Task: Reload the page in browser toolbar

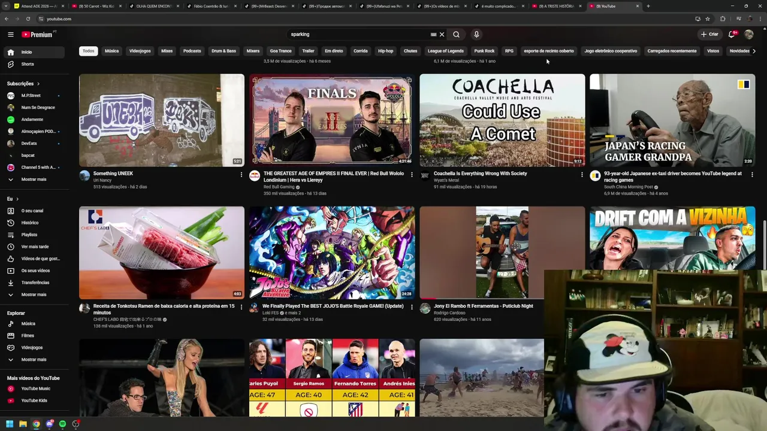Action: point(28,19)
